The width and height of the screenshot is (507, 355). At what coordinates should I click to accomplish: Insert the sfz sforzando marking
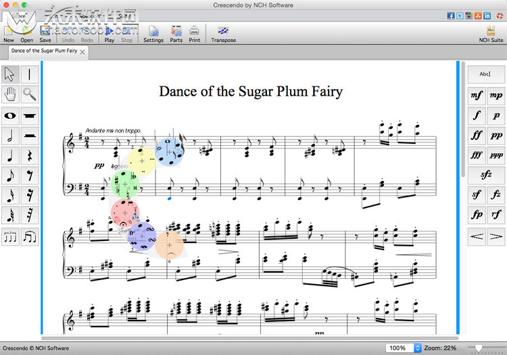[x=486, y=175]
